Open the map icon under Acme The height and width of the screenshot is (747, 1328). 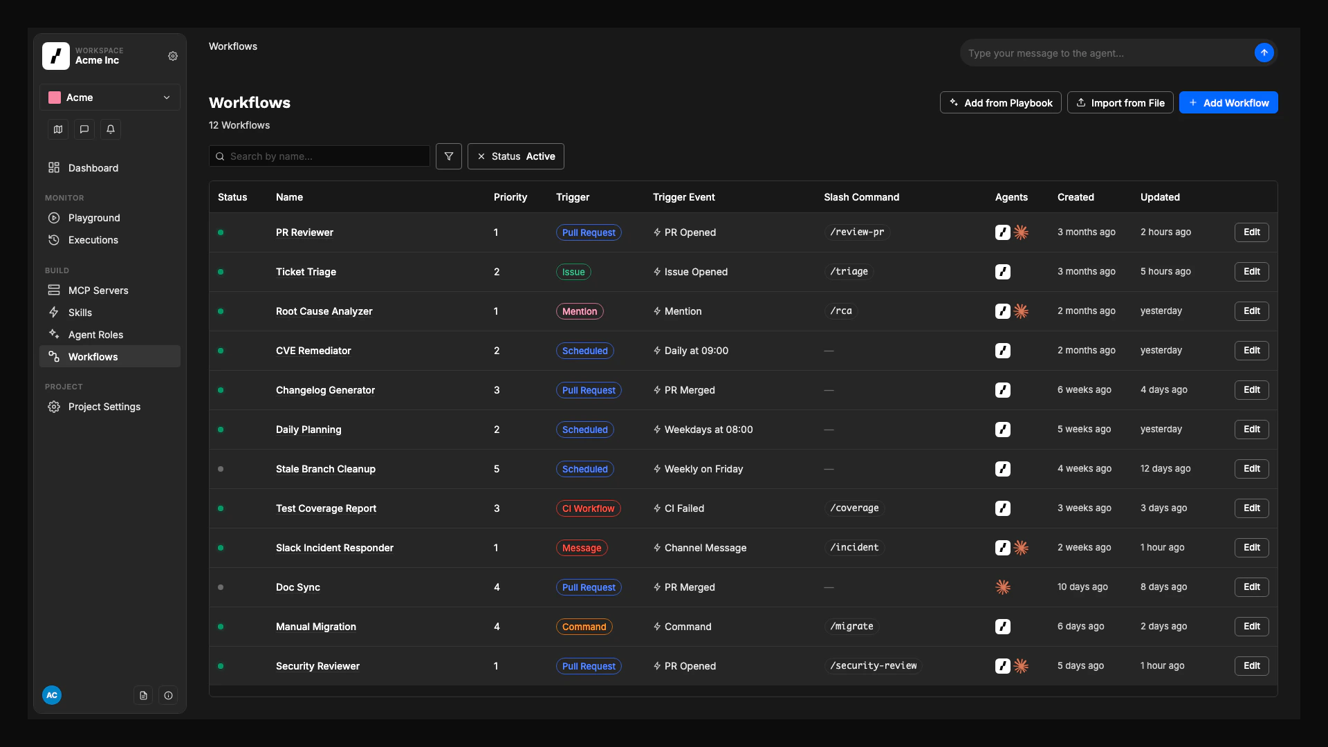(58, 129)
